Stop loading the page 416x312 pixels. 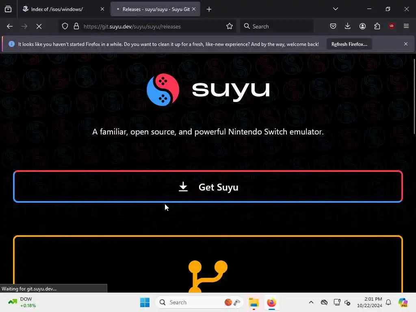[39, 26]
